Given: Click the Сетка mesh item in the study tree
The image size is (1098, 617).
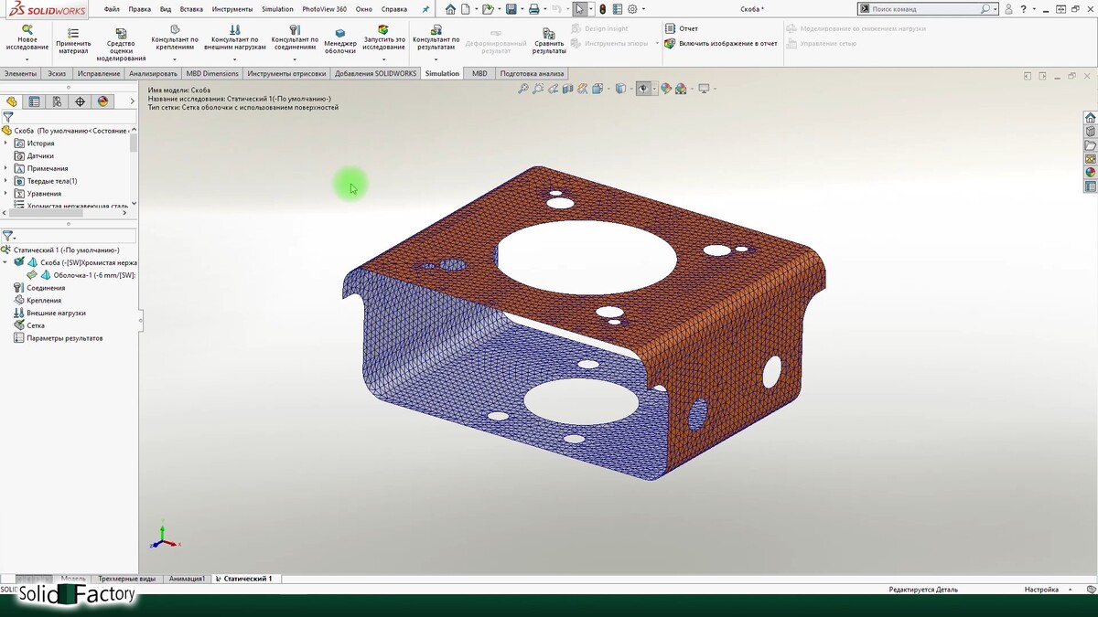Looking at the screenshot, I should tap(35, 325).
